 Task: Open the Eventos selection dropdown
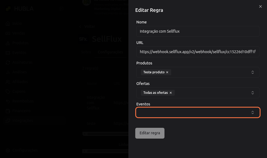(x=197, y=112)
